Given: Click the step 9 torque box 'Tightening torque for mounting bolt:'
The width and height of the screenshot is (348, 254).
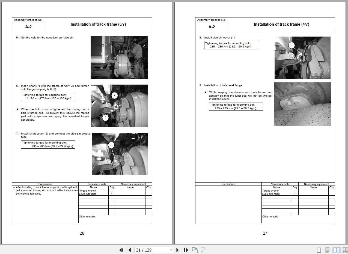Looking at the screenshot, I should pyautogui.click(x=236, y=107).
